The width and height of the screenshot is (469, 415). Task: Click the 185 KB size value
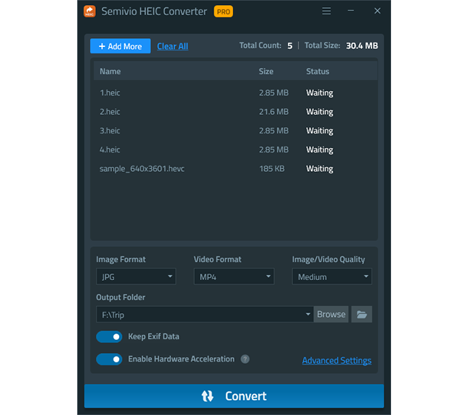point(272,169)
